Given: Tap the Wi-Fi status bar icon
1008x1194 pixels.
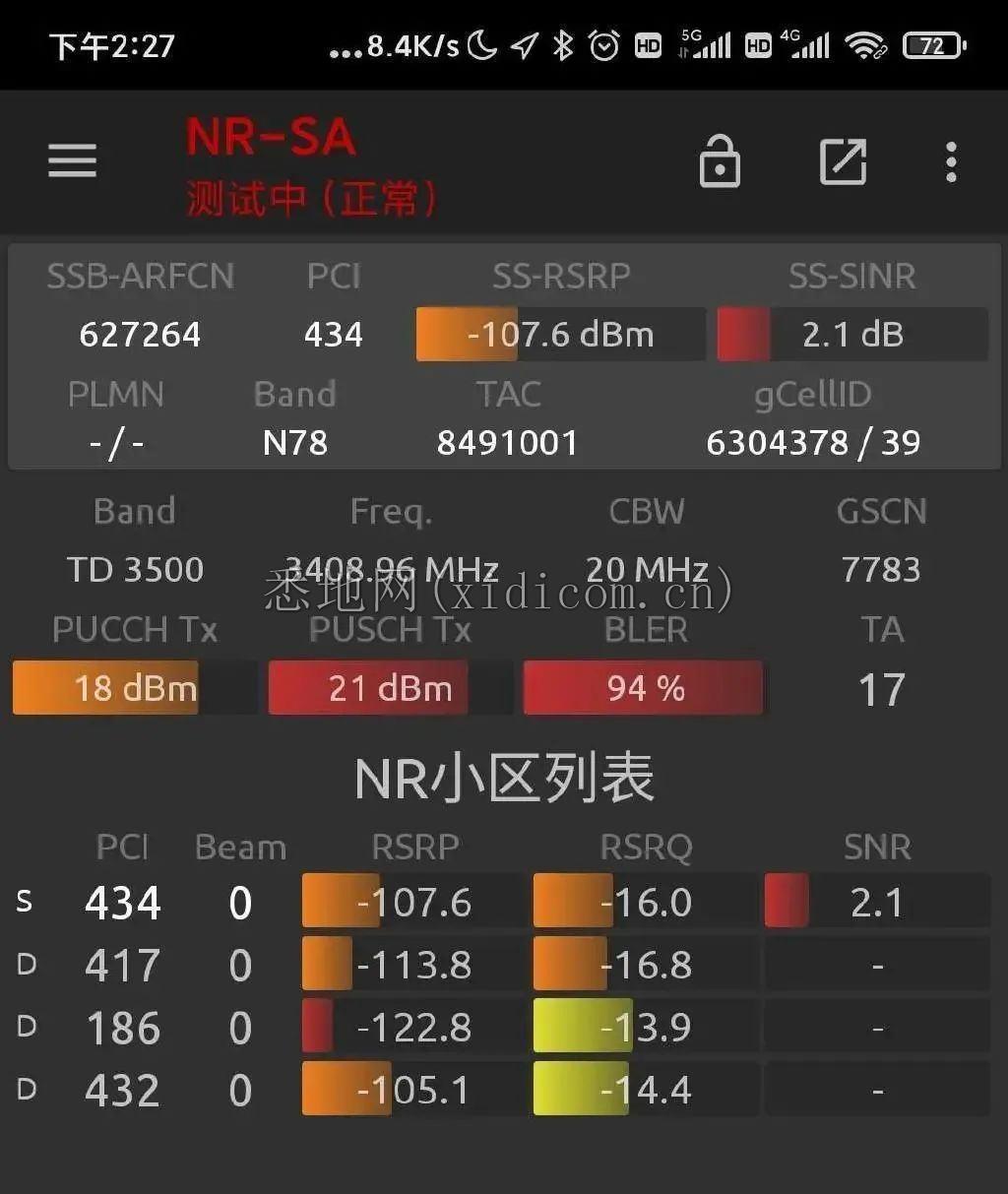Looking at the screenshot, I should click(866, 45).
